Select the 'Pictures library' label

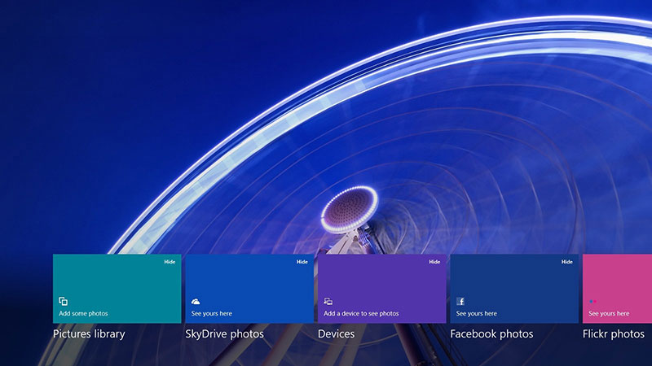click(89, 334)
